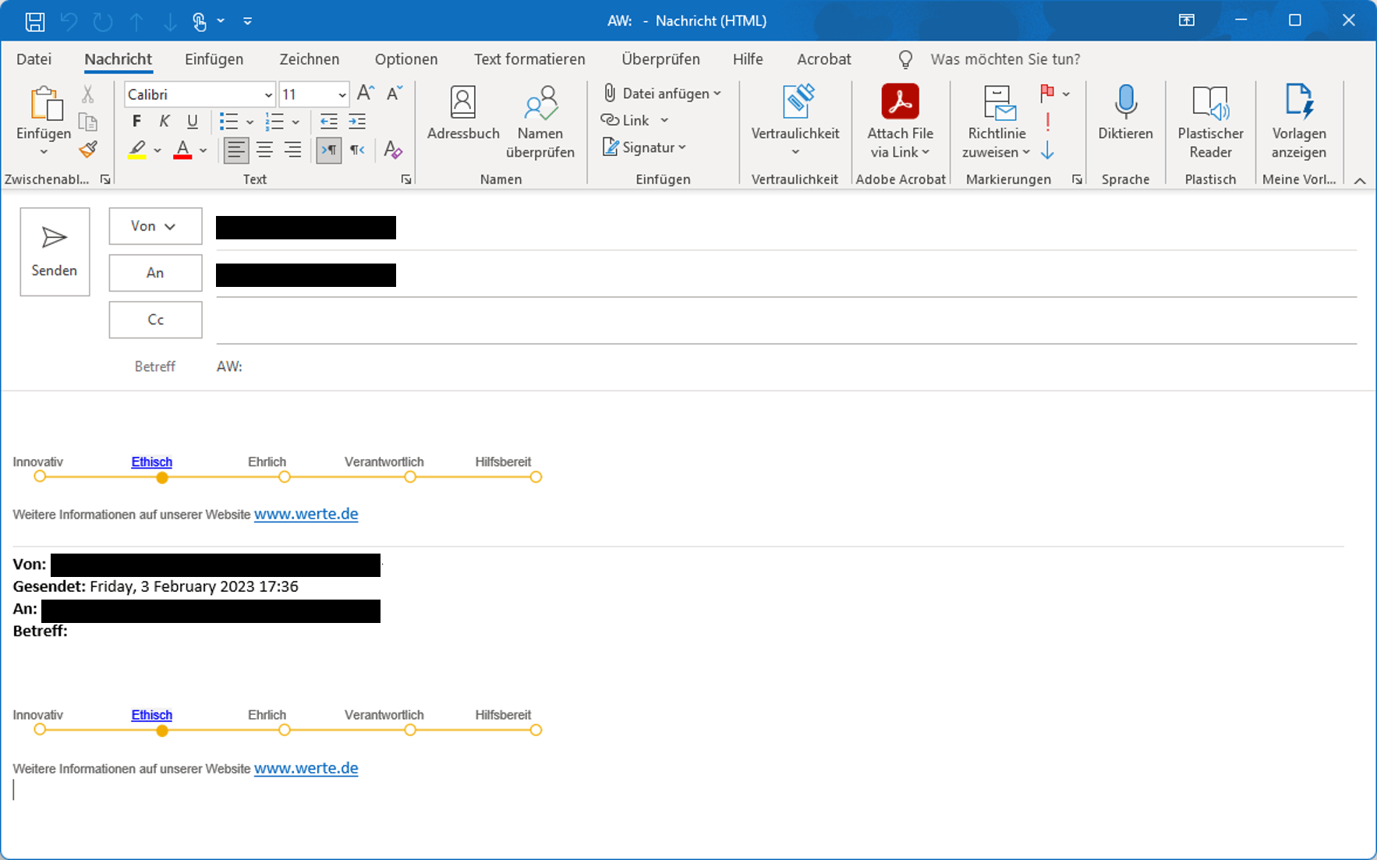Toggle italic formatting (K)

(165, 121)
